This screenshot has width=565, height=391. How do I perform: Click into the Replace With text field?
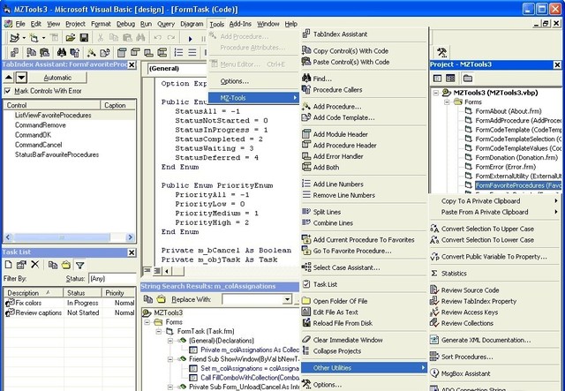(x=253, y=299)
